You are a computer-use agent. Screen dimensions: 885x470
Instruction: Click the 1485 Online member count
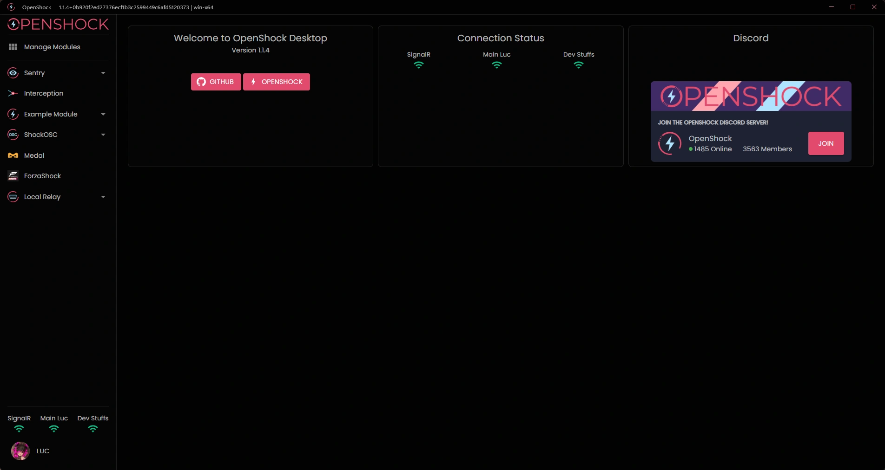tap(710, 149)
